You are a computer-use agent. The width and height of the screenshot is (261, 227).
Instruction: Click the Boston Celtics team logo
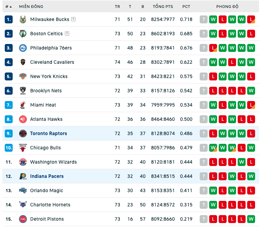point(23,34)
